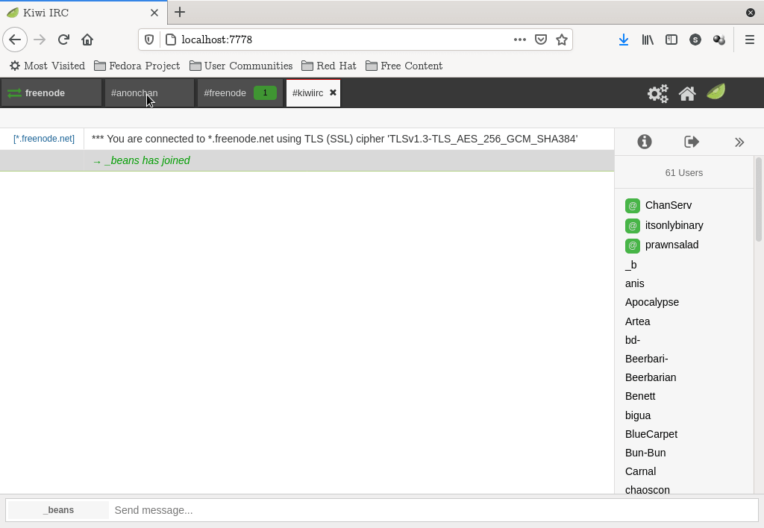Click the Firefox account avatar icon

point(718,40)
